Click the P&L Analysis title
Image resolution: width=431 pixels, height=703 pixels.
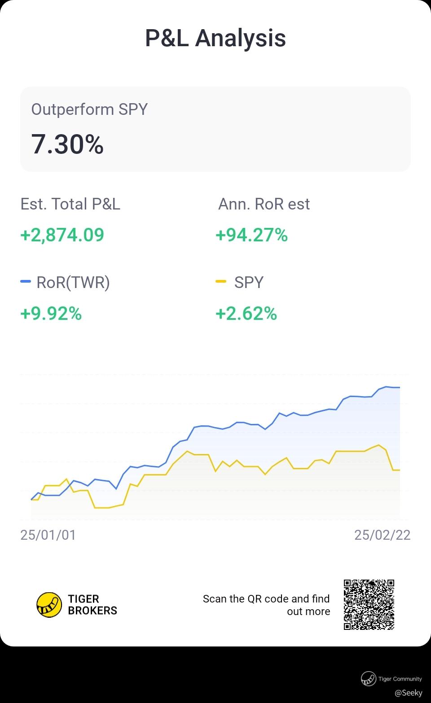pyautogui.click(x=215, y=38)
